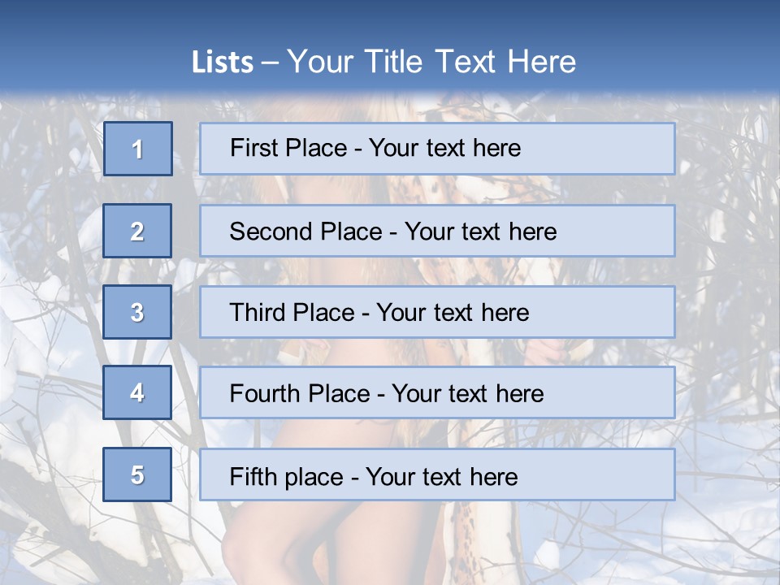Click the text Fifth place

[x=287, y=477]
